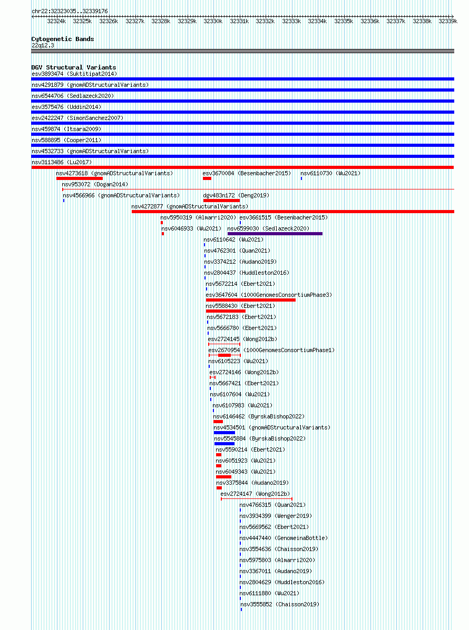Click the DGV Structural Variants track title
This screenshot has width=469, height=630.
pos(74,67)
